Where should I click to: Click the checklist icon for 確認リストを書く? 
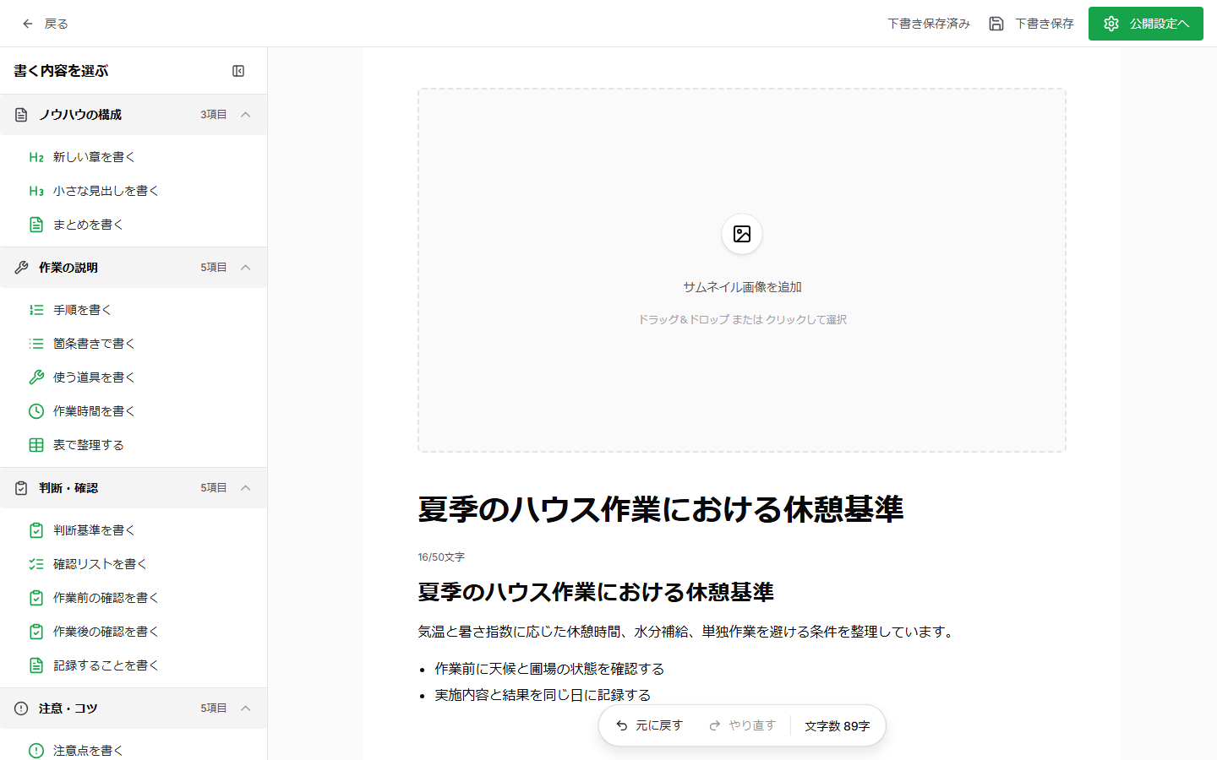[x=36, y=564]
